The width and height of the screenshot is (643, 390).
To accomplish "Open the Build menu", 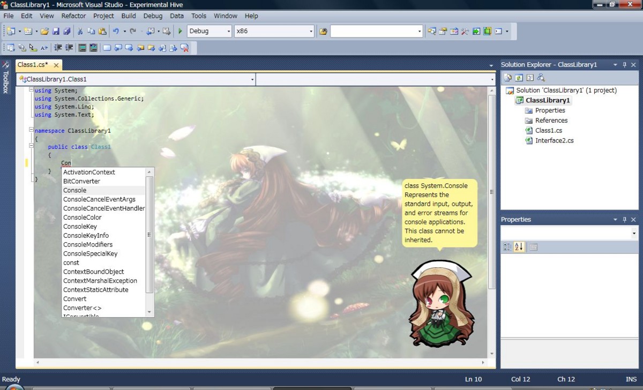I will [129, 16].
